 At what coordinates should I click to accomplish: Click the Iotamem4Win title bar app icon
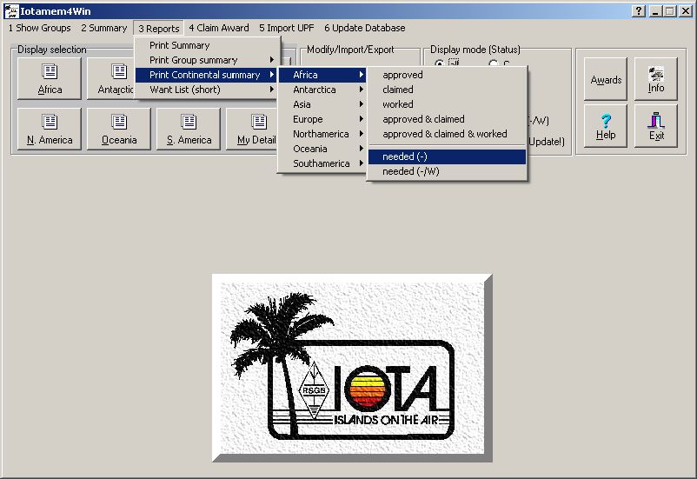tap(11, 11)
